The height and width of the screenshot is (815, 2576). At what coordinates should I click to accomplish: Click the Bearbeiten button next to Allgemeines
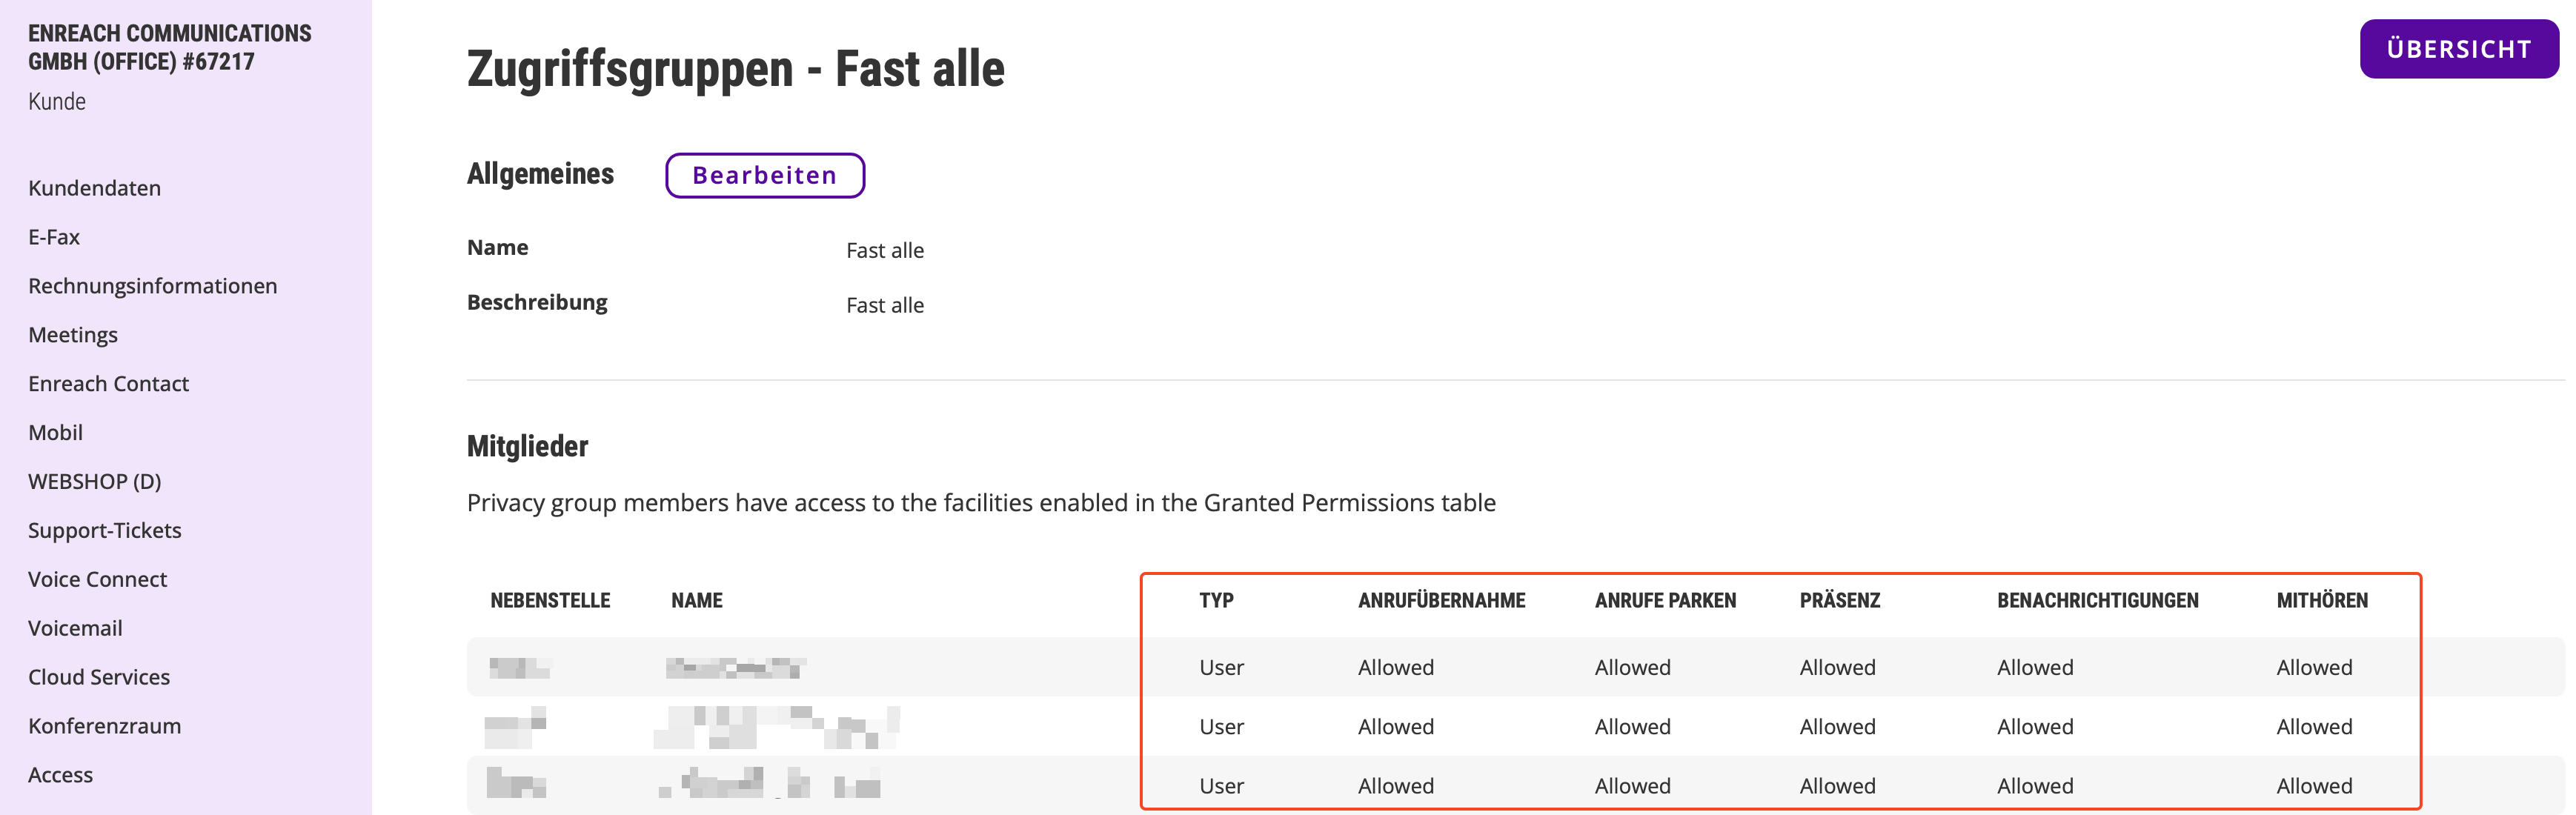[764, 175]
